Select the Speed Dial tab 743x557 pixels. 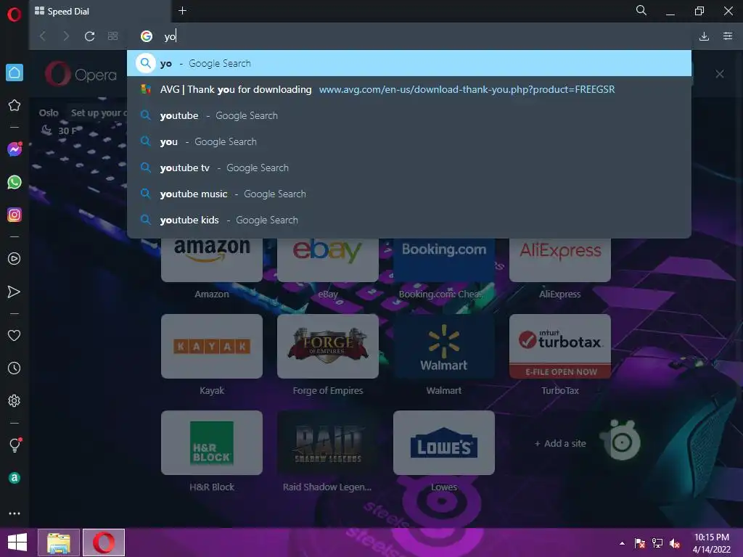99,12
